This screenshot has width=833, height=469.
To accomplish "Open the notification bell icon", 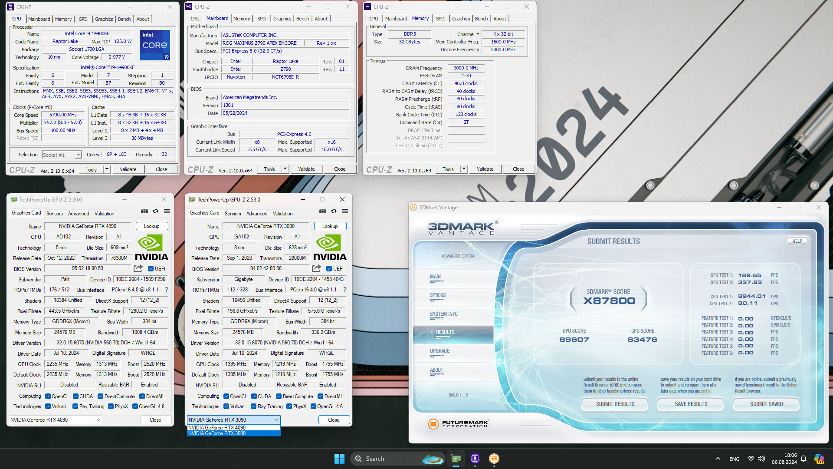I will (x=803, y=459).
